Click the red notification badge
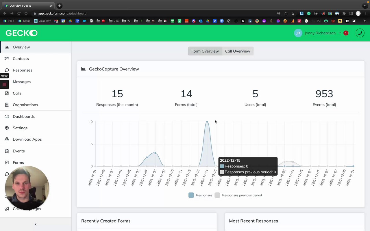The image size is (370, 231). pyautogui.click(x=346, y=33)
